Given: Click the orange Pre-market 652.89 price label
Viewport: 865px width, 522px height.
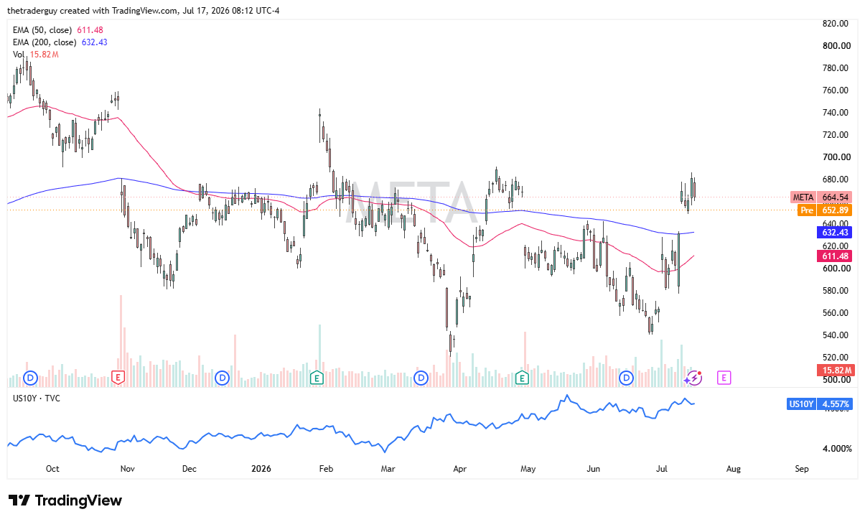Looking at the screenshot, I should (x=825, y=210).
